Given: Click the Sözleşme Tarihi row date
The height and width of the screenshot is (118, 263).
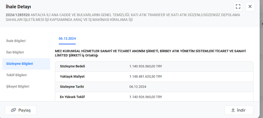Looking at the screenshot, I should (x=138, y=87).
